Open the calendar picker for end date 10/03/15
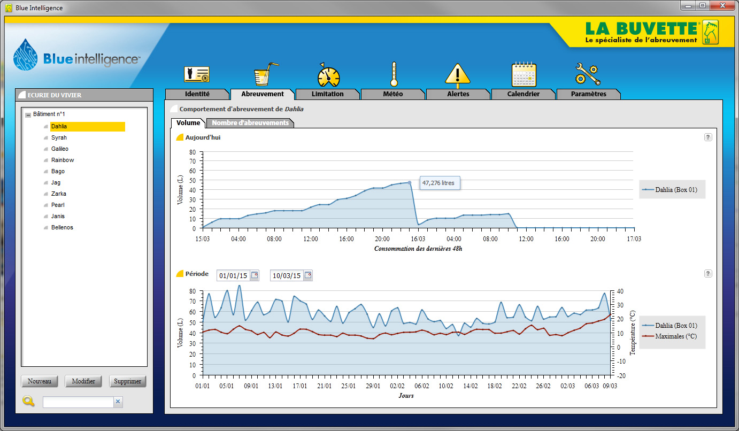Viewport: 739px width, 431px height. click(307, 275)
